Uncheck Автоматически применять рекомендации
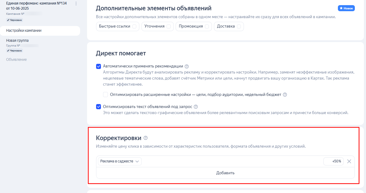The height and width of the screenshot is (193, 366). tap(99, 66)
